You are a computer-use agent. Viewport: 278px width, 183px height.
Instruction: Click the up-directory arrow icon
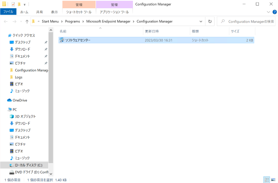pyautogui.click(x=27, y=21)
